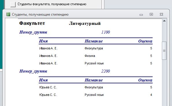Click 'Имя' column header in group 2200
The image size is (172, 106).
pos(43,80)
